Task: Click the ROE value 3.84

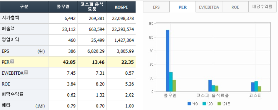Action: click(x=71, y=84)
